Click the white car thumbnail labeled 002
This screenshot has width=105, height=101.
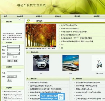tap(41, 63)
